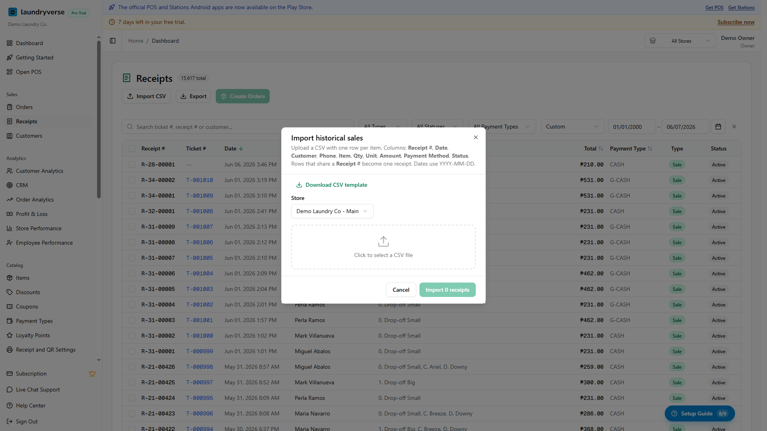Click the Export button
Image resolution: width=767 pixels, height=431 pixels.
(193, 96)
